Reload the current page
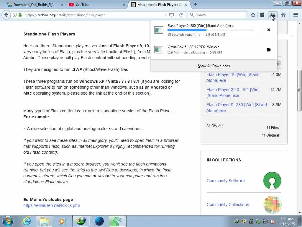The width and height of the screenshot is (302, 227). click(181, 15)
